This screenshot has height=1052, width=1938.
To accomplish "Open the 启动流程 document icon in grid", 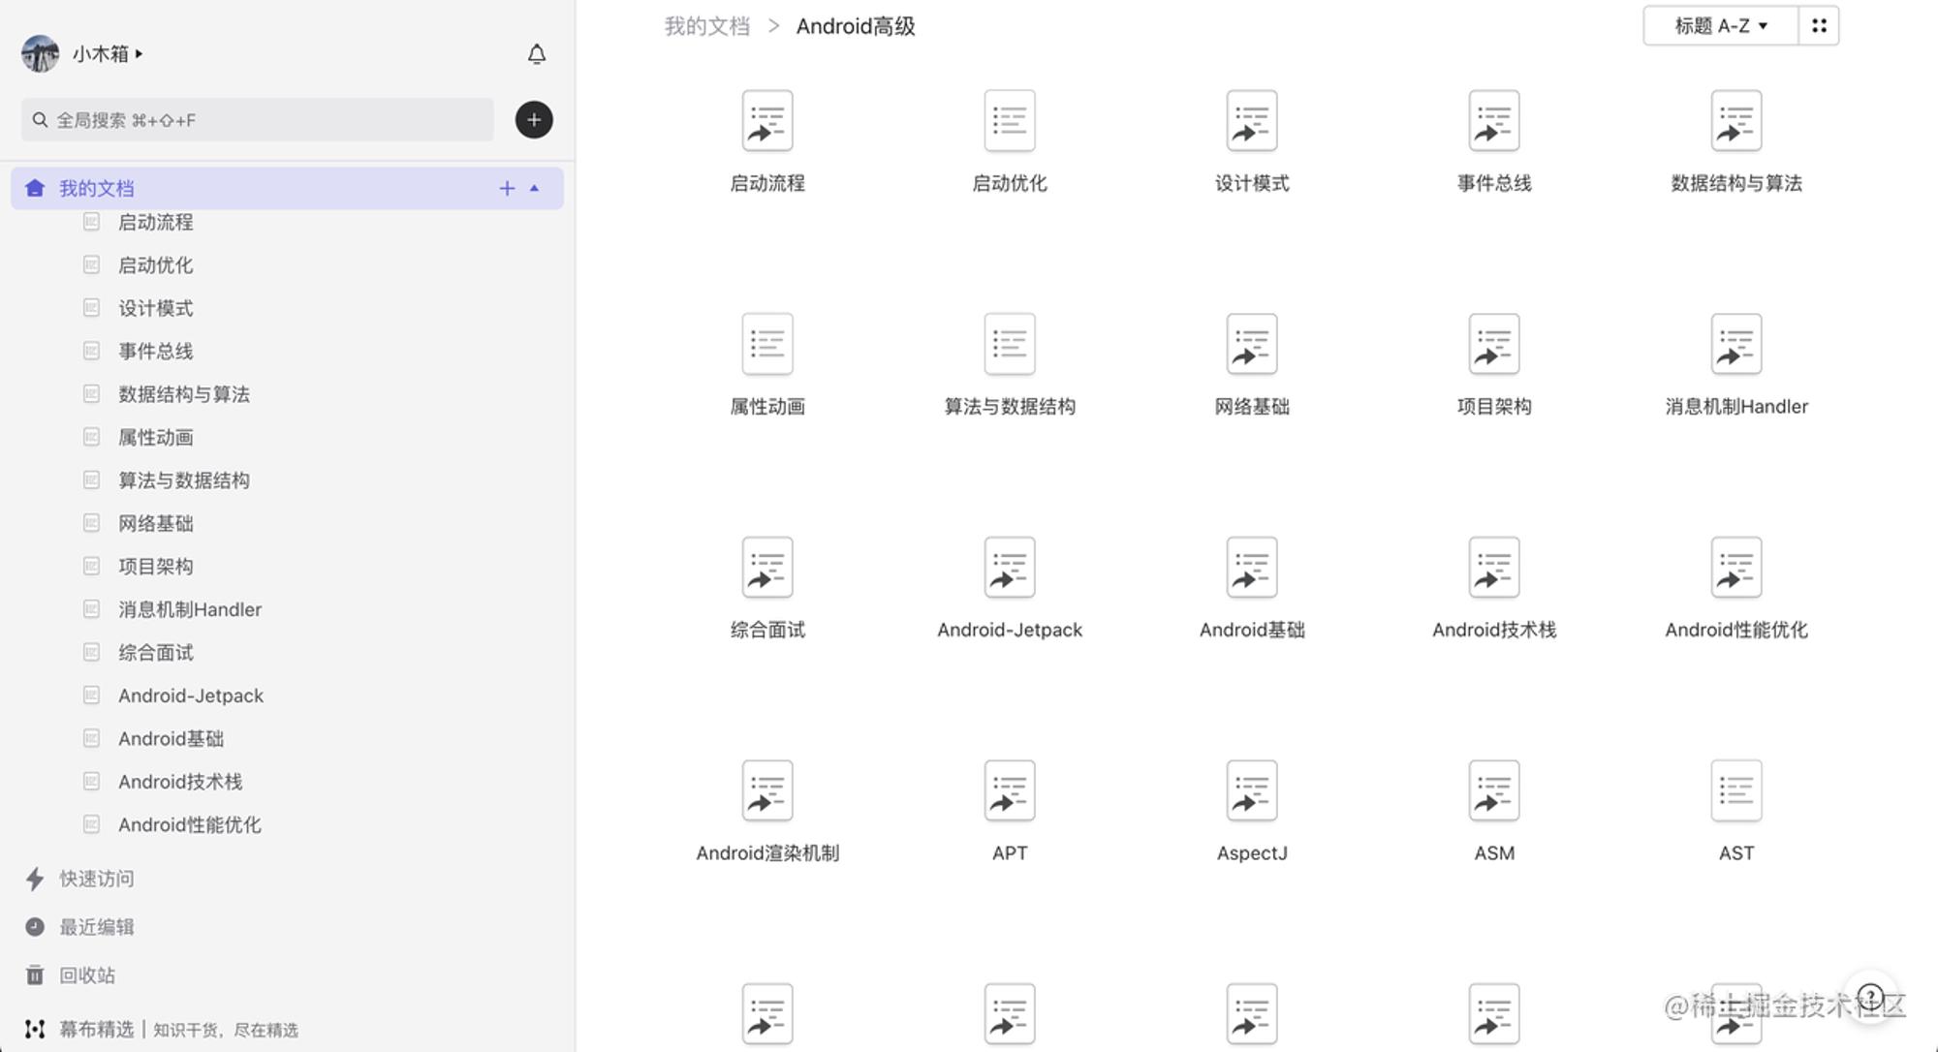I will (767, 121).
